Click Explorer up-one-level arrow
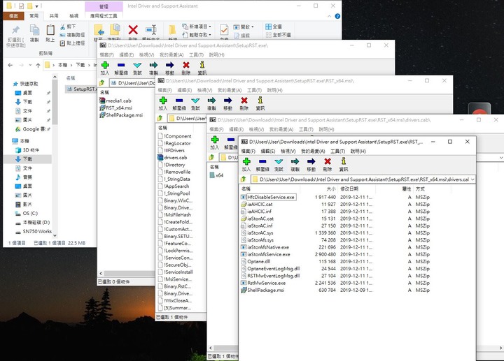The image size is (504, 361). (x=38, y=65)
